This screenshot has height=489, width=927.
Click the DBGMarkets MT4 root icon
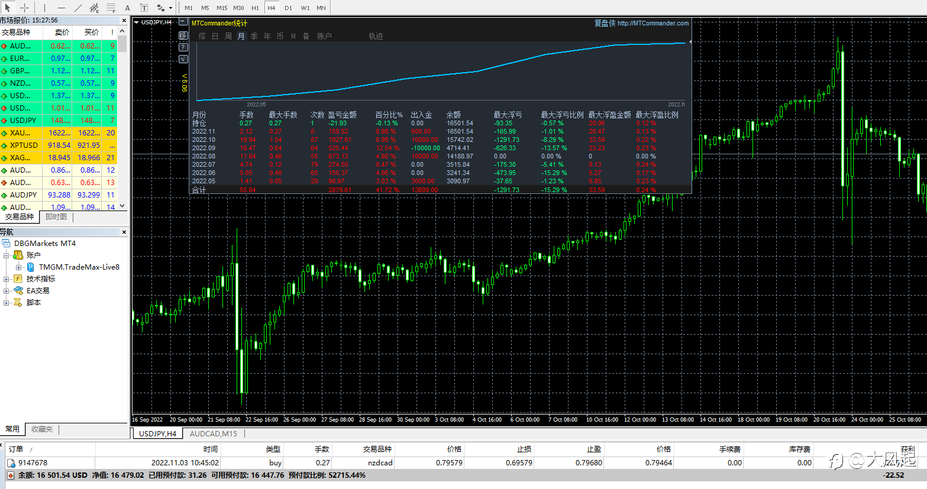[7, 243]
